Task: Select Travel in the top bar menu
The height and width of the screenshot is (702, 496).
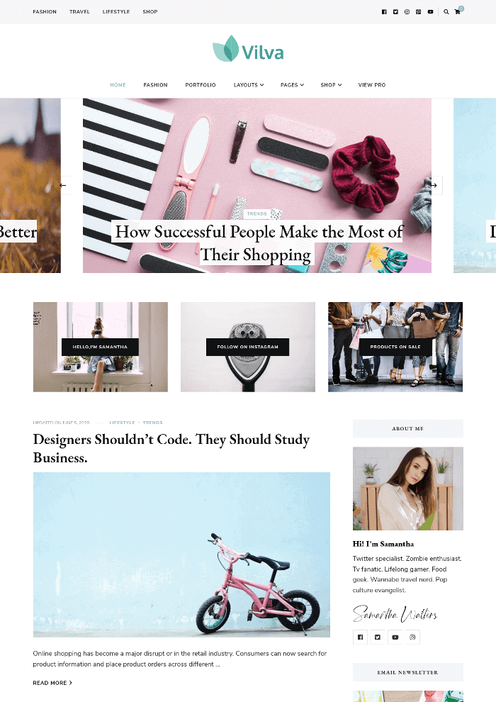Action: coord(79,12)
